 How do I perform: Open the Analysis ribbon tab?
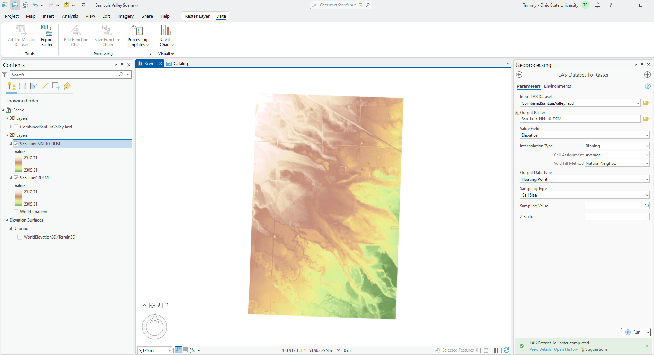(70, 16)
